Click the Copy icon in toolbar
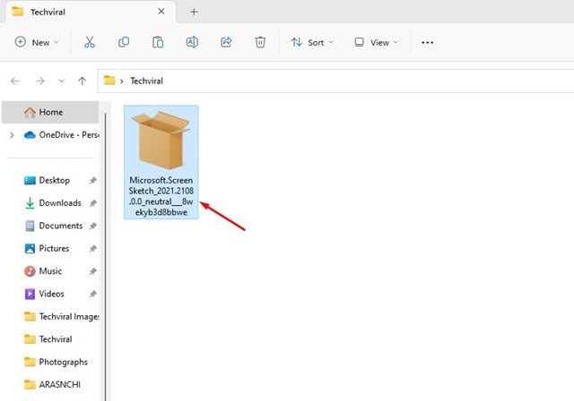Screen dimensions: 574x401 124,42
